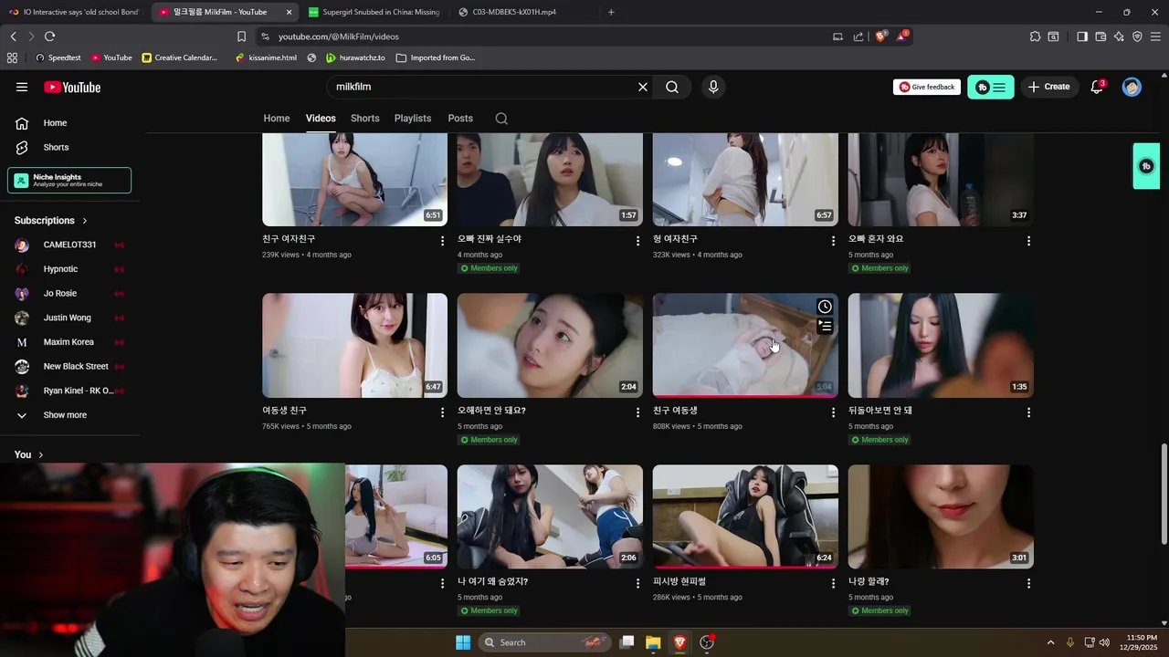
Task: Reload the page
Action: tap(49, 36)
